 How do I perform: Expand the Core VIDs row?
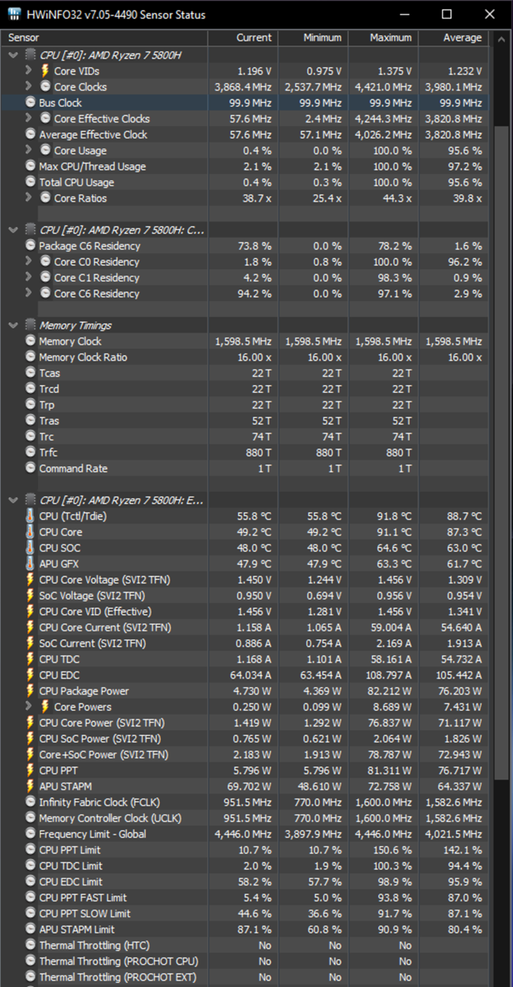click(x=28, y=70)
